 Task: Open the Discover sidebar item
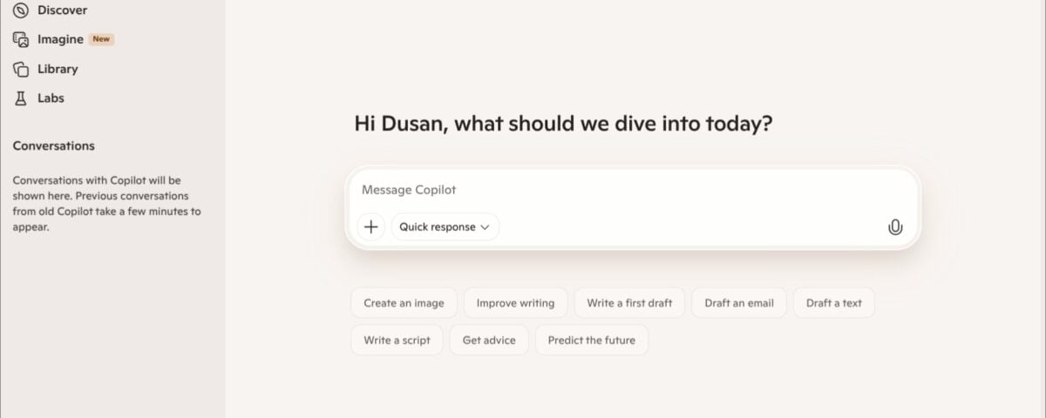(62, 10)
